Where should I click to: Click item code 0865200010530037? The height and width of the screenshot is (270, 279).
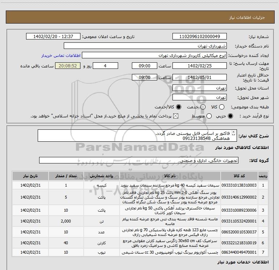pyautogui.click(x=239, y=232)
